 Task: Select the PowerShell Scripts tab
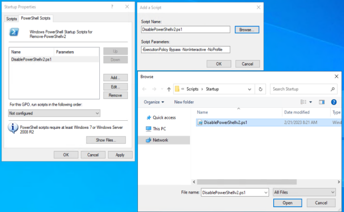point(36,18)
